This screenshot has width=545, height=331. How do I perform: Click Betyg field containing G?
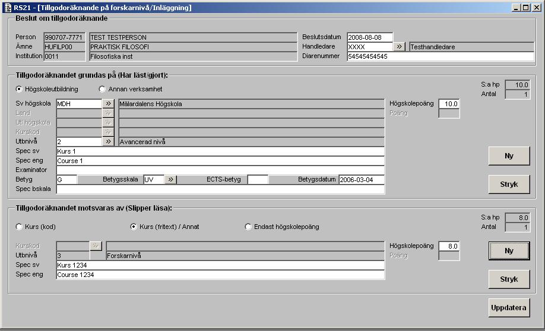pos(66,180)
